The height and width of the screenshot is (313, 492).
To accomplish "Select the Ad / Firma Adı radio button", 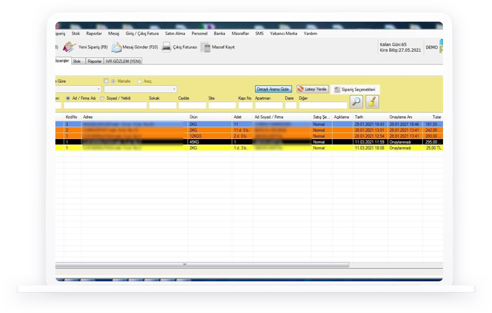I will click(68, 98).
